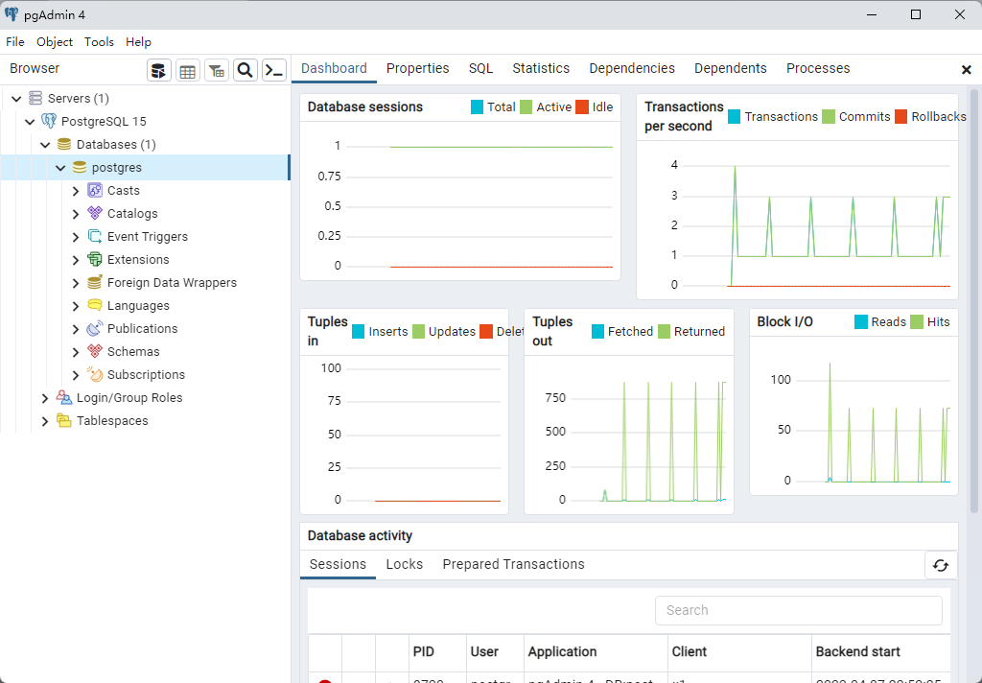Select the Dashboard tab
Image resolution: width=982 pixels, height=683 pixels.
[334, 68]
